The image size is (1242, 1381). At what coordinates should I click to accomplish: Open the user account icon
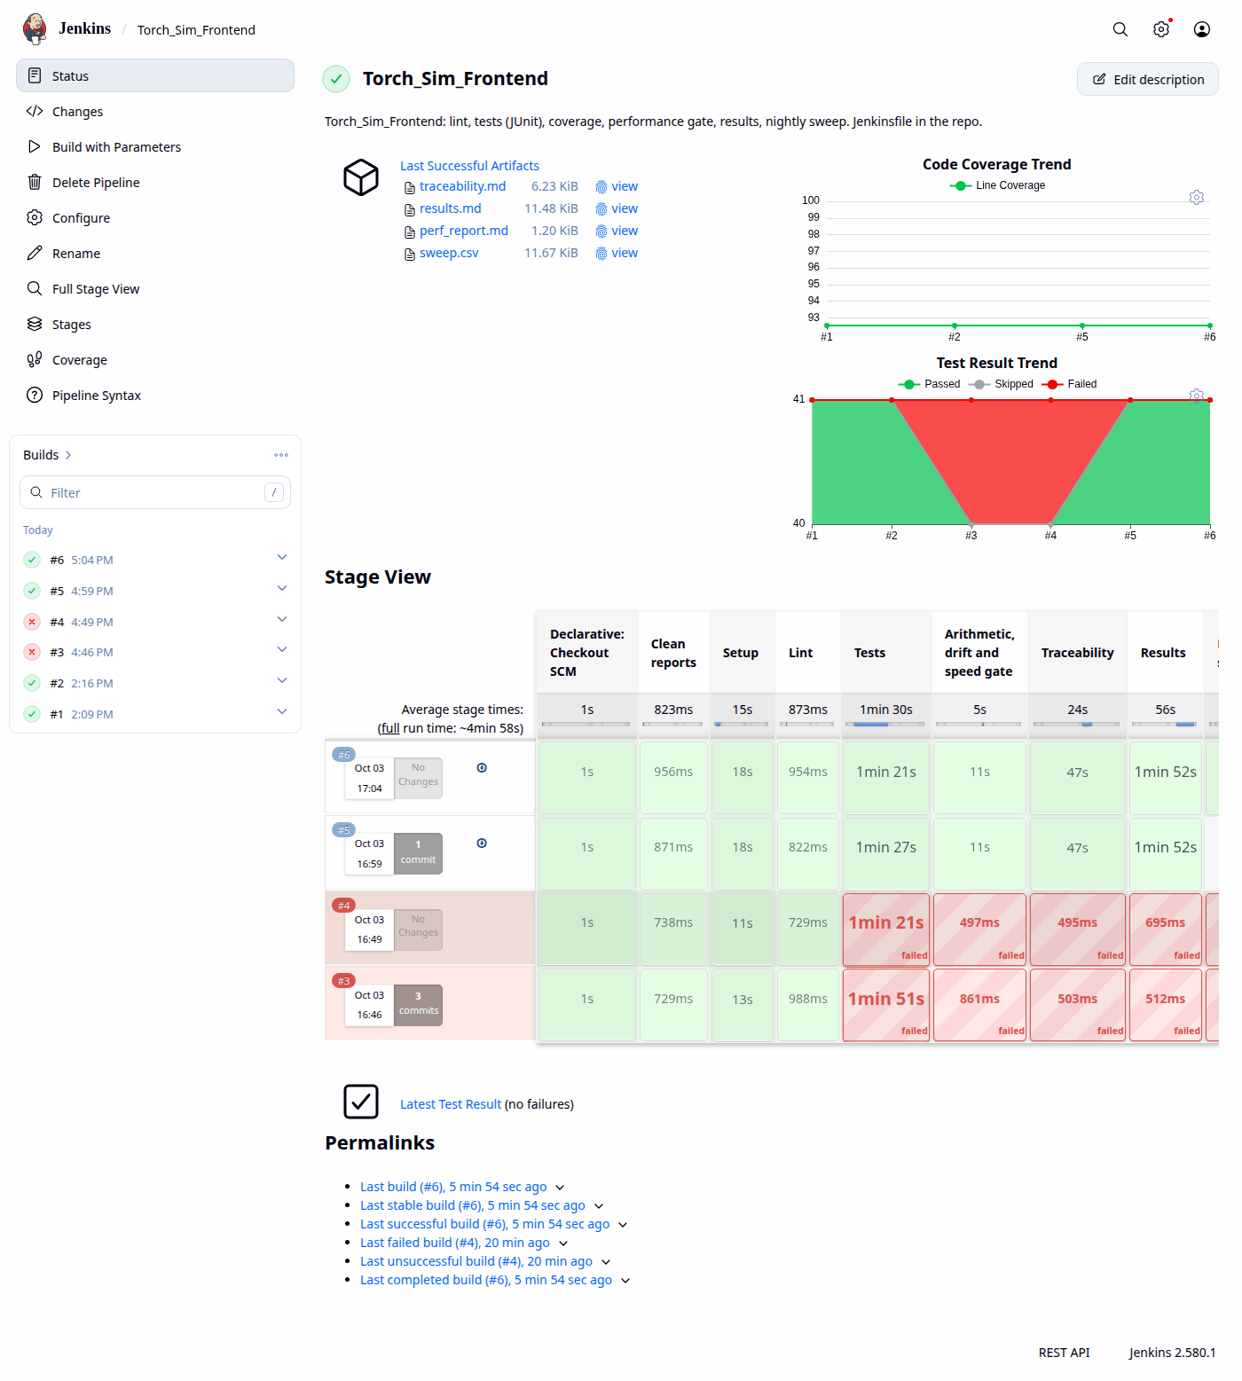click(1202, 29)
